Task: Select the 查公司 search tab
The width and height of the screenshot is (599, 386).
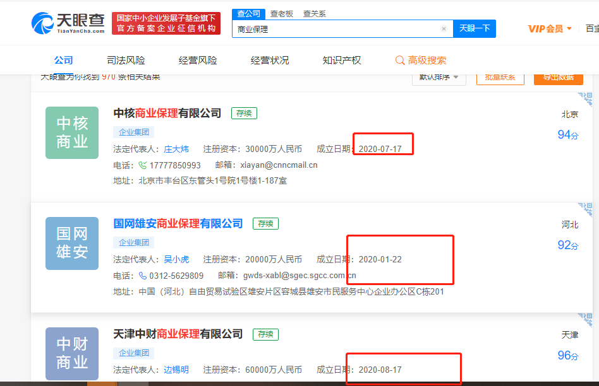Action: tap(249, 14)
